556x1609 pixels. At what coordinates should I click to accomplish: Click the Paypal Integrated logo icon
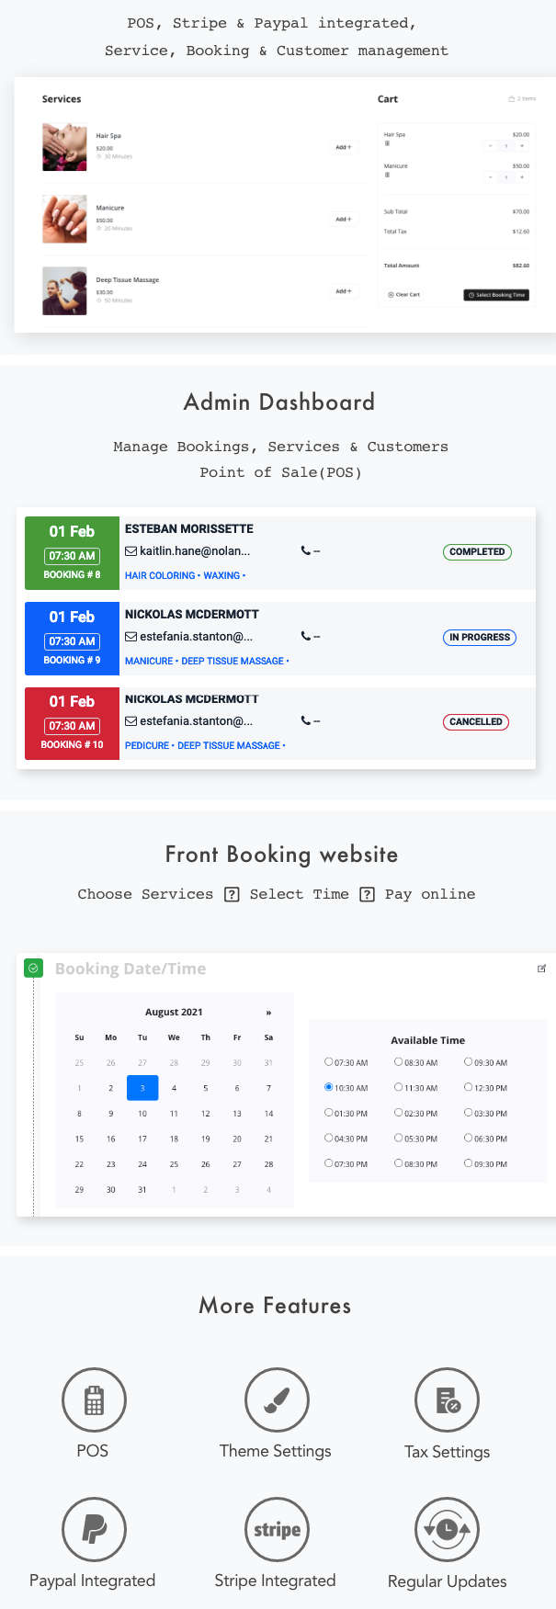(94, 1530)
